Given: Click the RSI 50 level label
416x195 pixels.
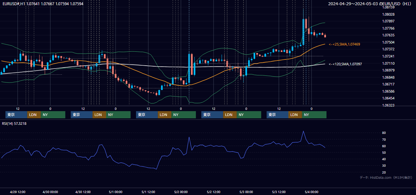Looking at the screenshot, I should [384, 152].
